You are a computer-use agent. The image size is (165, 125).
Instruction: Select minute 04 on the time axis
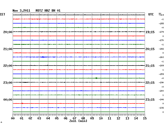click(48, 118)
